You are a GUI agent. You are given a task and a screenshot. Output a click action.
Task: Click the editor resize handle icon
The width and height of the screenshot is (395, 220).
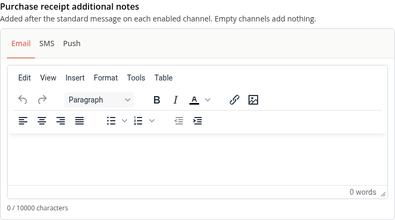pos(383,194)
